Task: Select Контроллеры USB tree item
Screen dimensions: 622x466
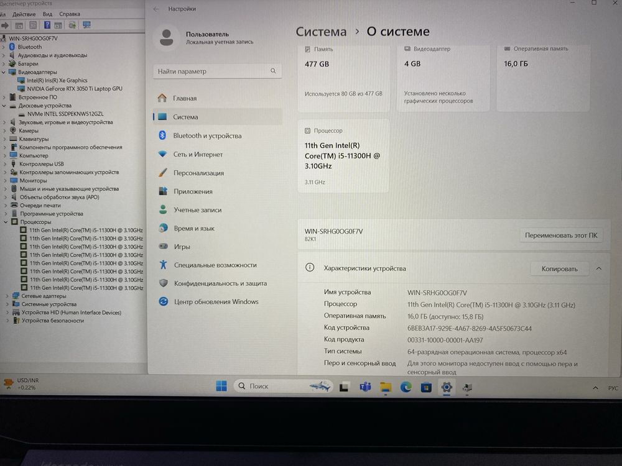Action: tap(41, 164)
